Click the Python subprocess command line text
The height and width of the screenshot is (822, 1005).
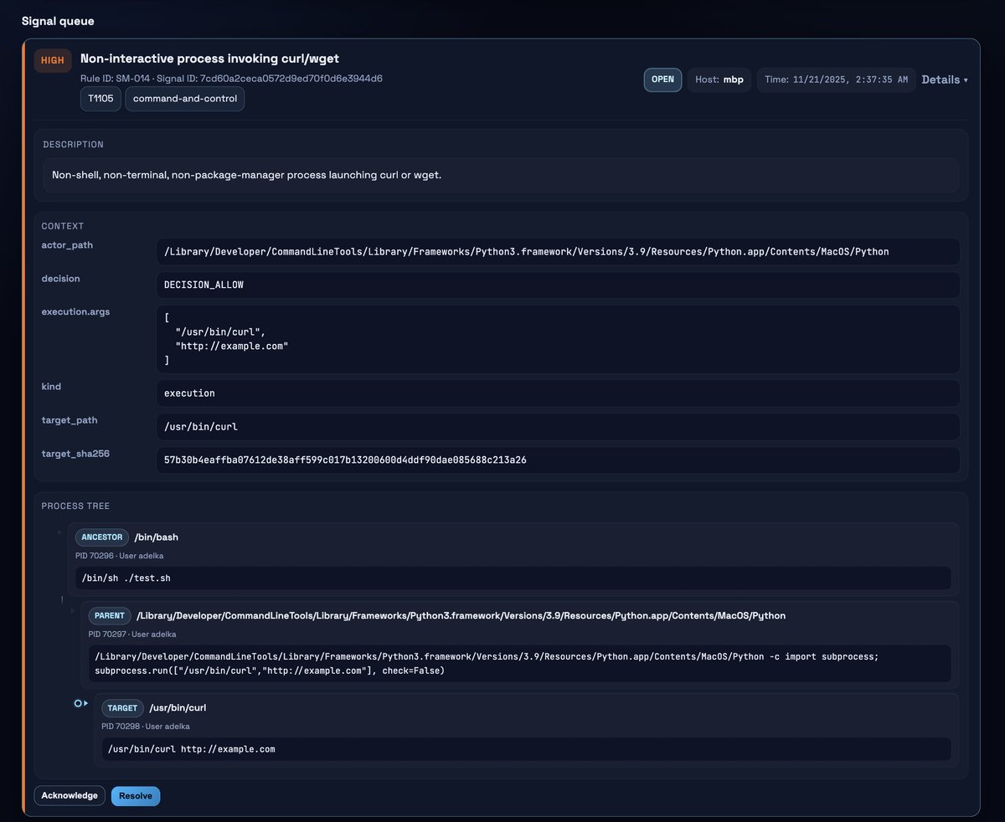click(x=519, y=663)
